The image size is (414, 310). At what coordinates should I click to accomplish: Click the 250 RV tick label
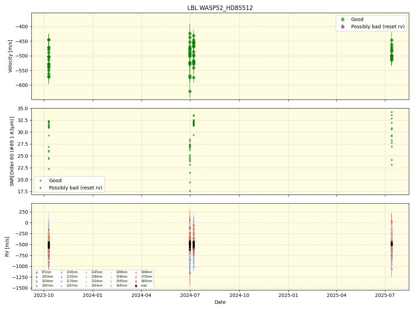[x=24, y=212]
